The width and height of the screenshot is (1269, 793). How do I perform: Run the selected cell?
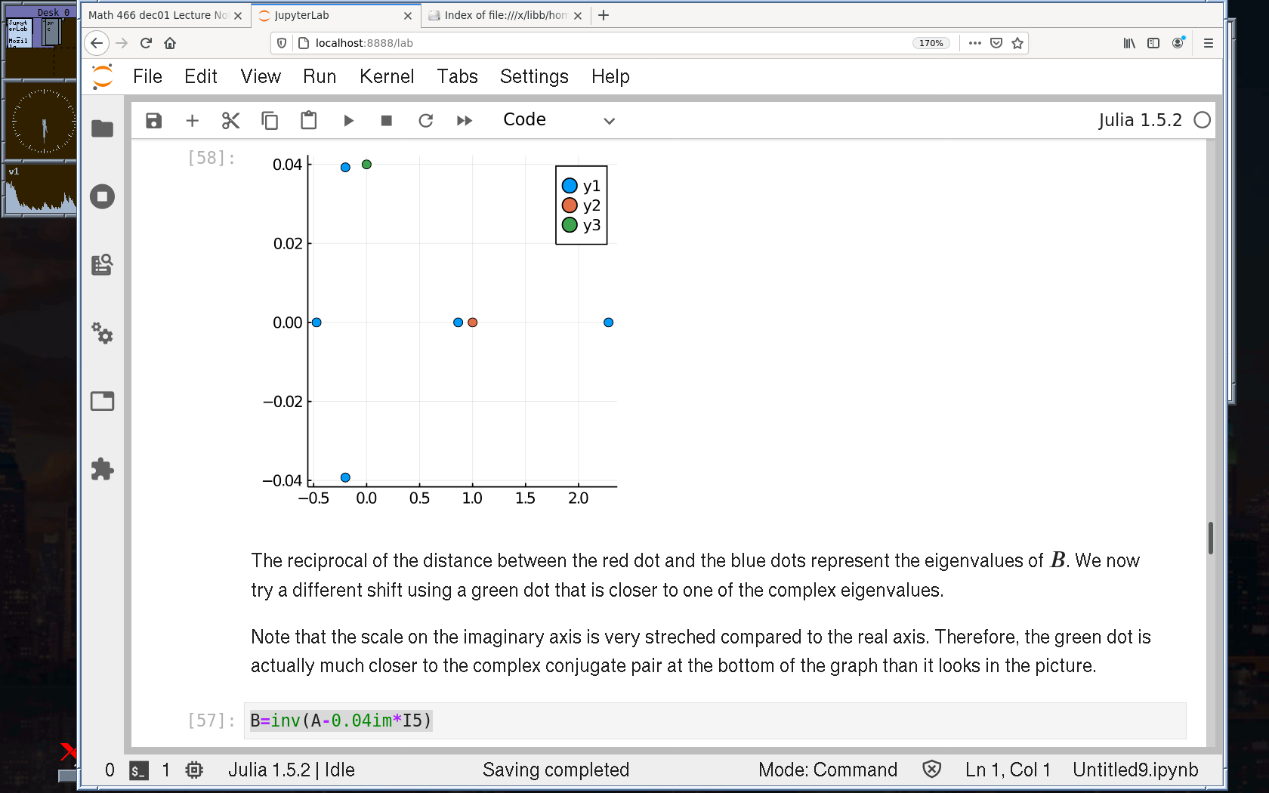pos(348,121)
